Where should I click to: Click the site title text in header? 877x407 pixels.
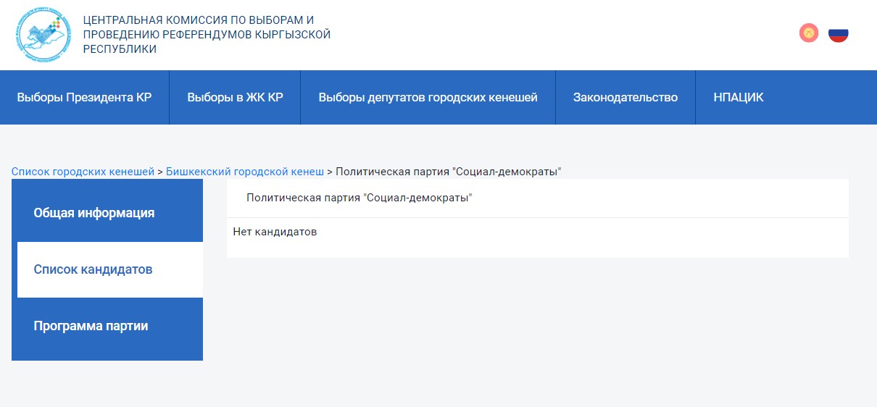207,34
